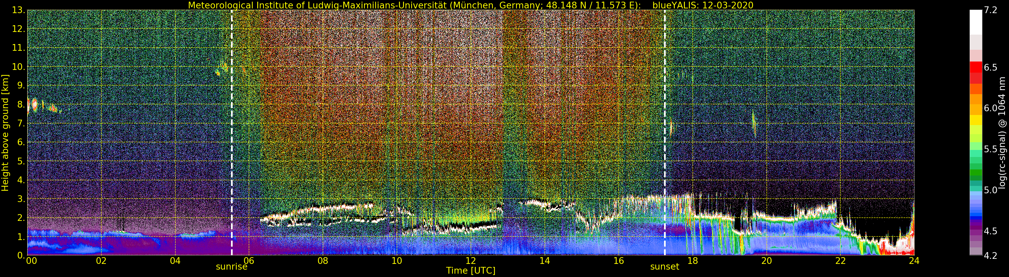This screenshot has height=277, width=1009.
Task: Click the colorbar gradient strip
Action: pyautogui.click(x=976, y=132)
